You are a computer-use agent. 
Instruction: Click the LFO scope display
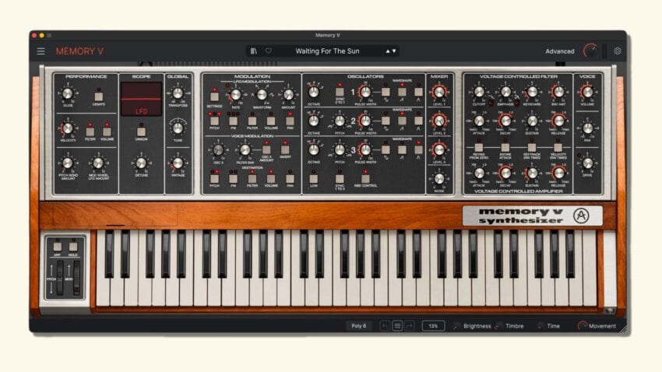click(x=141, y=99)
